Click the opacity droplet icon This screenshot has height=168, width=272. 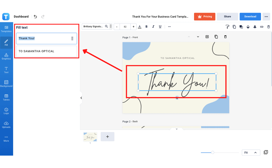tap(248, 27)
